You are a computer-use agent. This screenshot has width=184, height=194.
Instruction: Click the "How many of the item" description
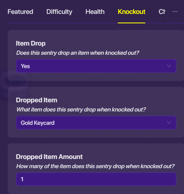point(95,166)
